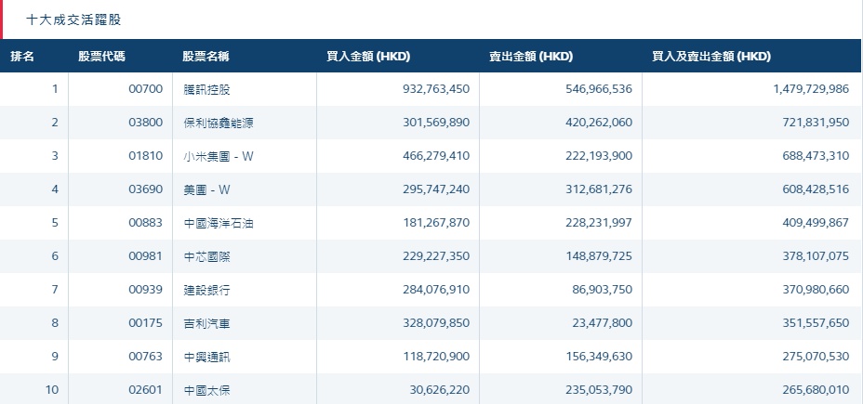The width and height of the screenshot is (863, 404).
Task: Select stock code 00883
Action: click(146, 223)
